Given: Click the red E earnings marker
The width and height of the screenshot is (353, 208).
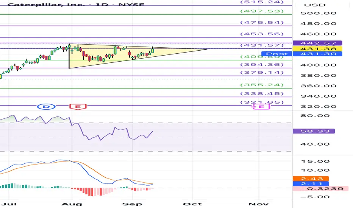Looking at the screenshot, I should pyautogui.click(x=78, y=106).
